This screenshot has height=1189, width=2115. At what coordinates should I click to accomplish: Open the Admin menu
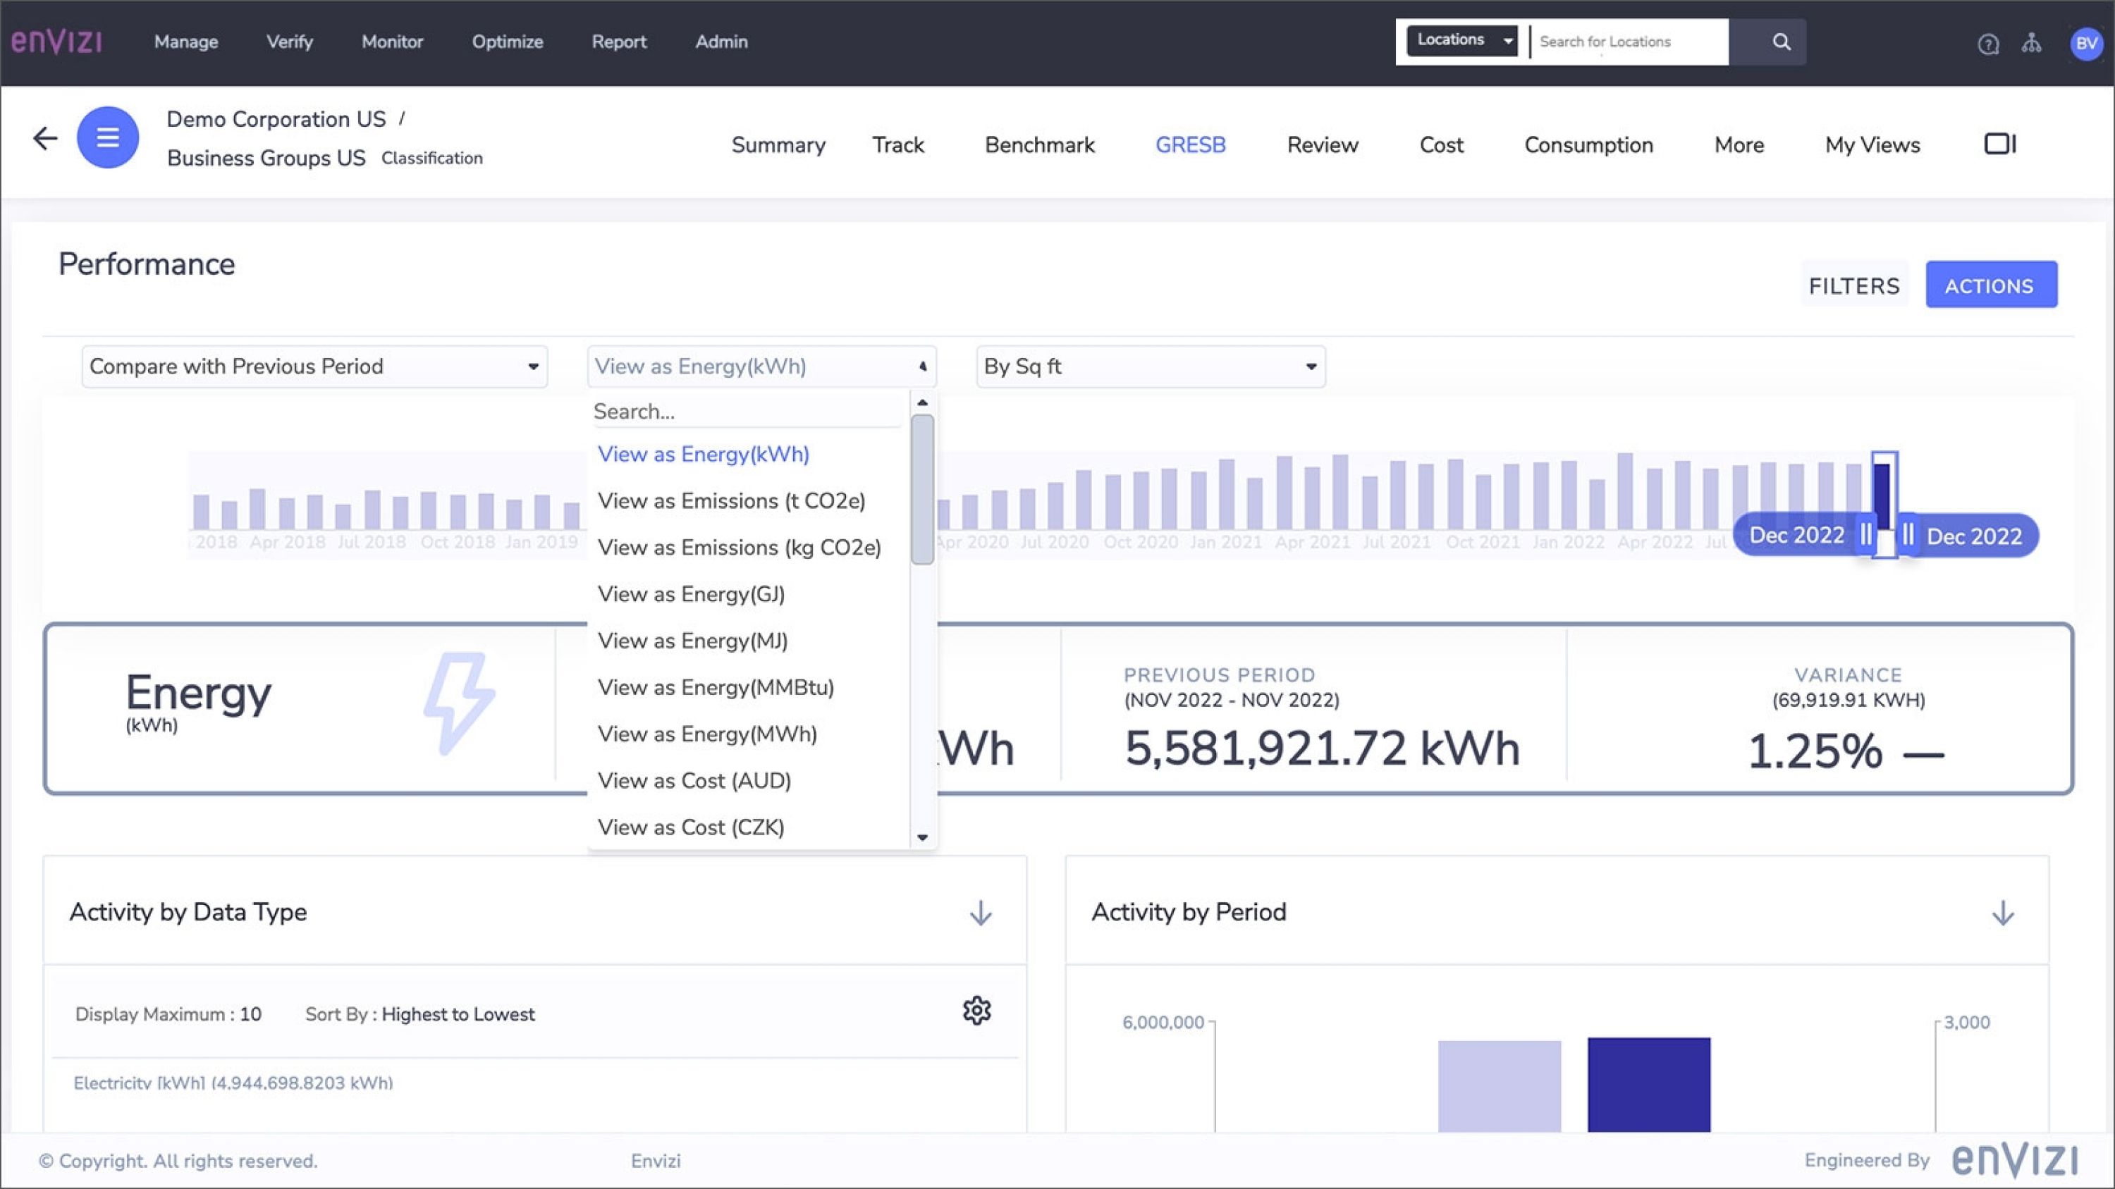click(722, 42)
